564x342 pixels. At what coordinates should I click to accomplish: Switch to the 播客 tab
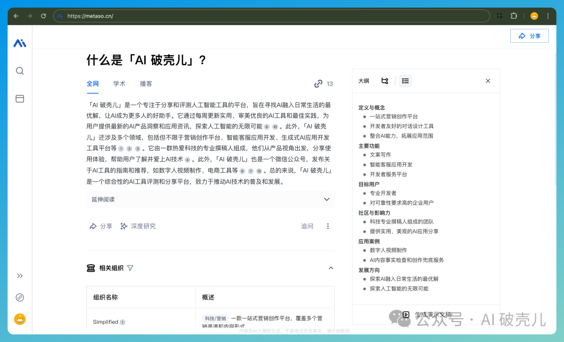click(146, 84)
